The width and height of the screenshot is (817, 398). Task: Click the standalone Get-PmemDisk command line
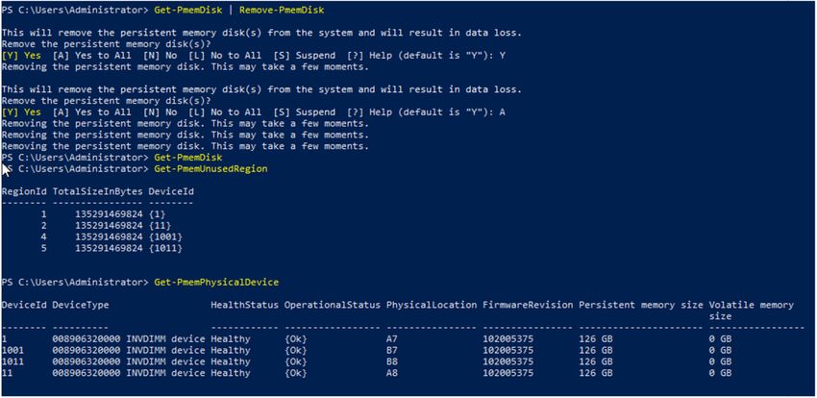point(188,158)
